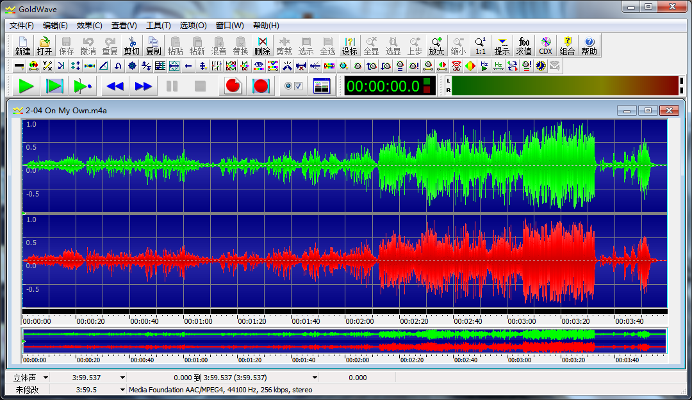Click the rewind button
Image resolution: width=692 pixels, height=400 pixels.
click(115, 86)
